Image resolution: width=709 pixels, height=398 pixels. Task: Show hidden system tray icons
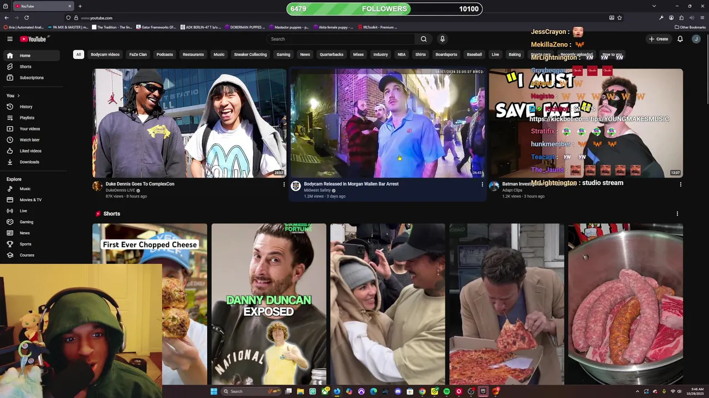click(637, 391)
